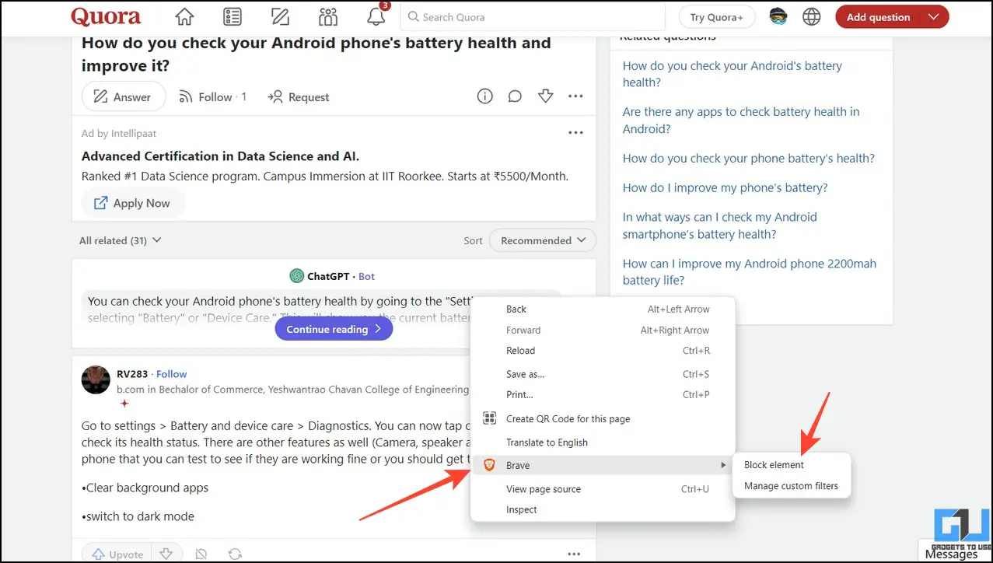Open "Are there any apps to check battery health" link

[741, 120]
